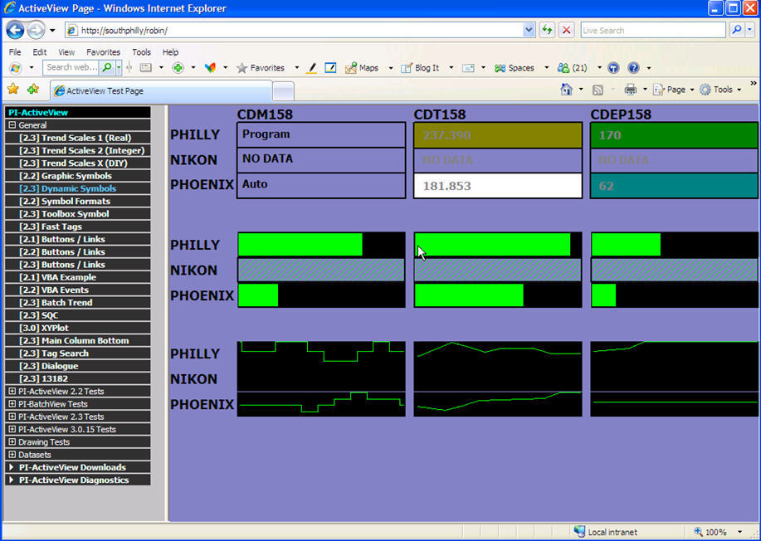
Task: Open Maps from the toolbar
Action: tap(362, 68)
